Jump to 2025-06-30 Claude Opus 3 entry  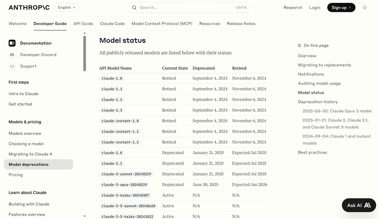pyautogui.click(x=337, y=111)
